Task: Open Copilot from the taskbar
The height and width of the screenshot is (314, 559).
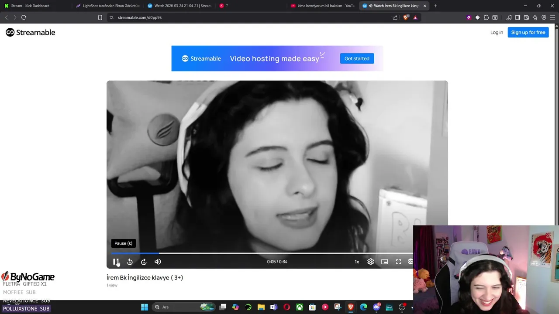Action: [235, 307]
